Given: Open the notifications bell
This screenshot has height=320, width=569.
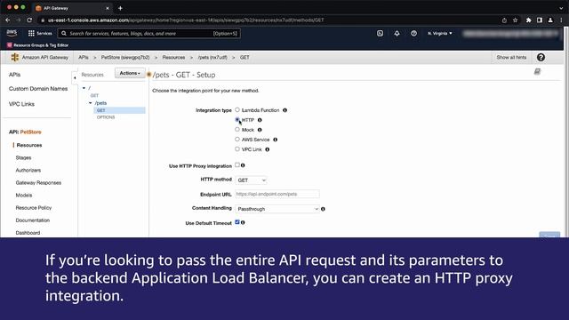Looking at the screenshot, I should 397,34.
